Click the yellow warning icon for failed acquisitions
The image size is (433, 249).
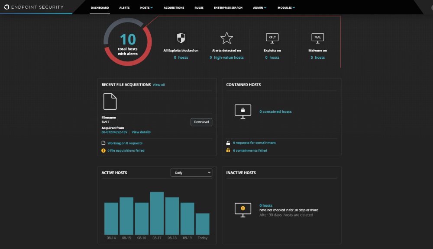103,150
